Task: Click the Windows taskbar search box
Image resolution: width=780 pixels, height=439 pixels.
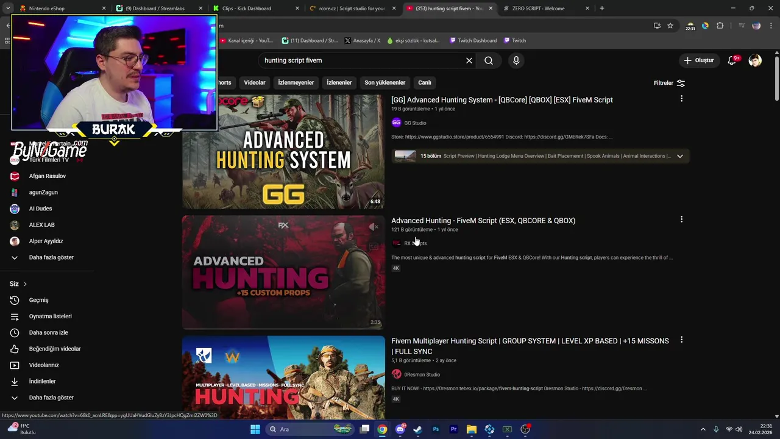Action: click(x=311, y=429)
